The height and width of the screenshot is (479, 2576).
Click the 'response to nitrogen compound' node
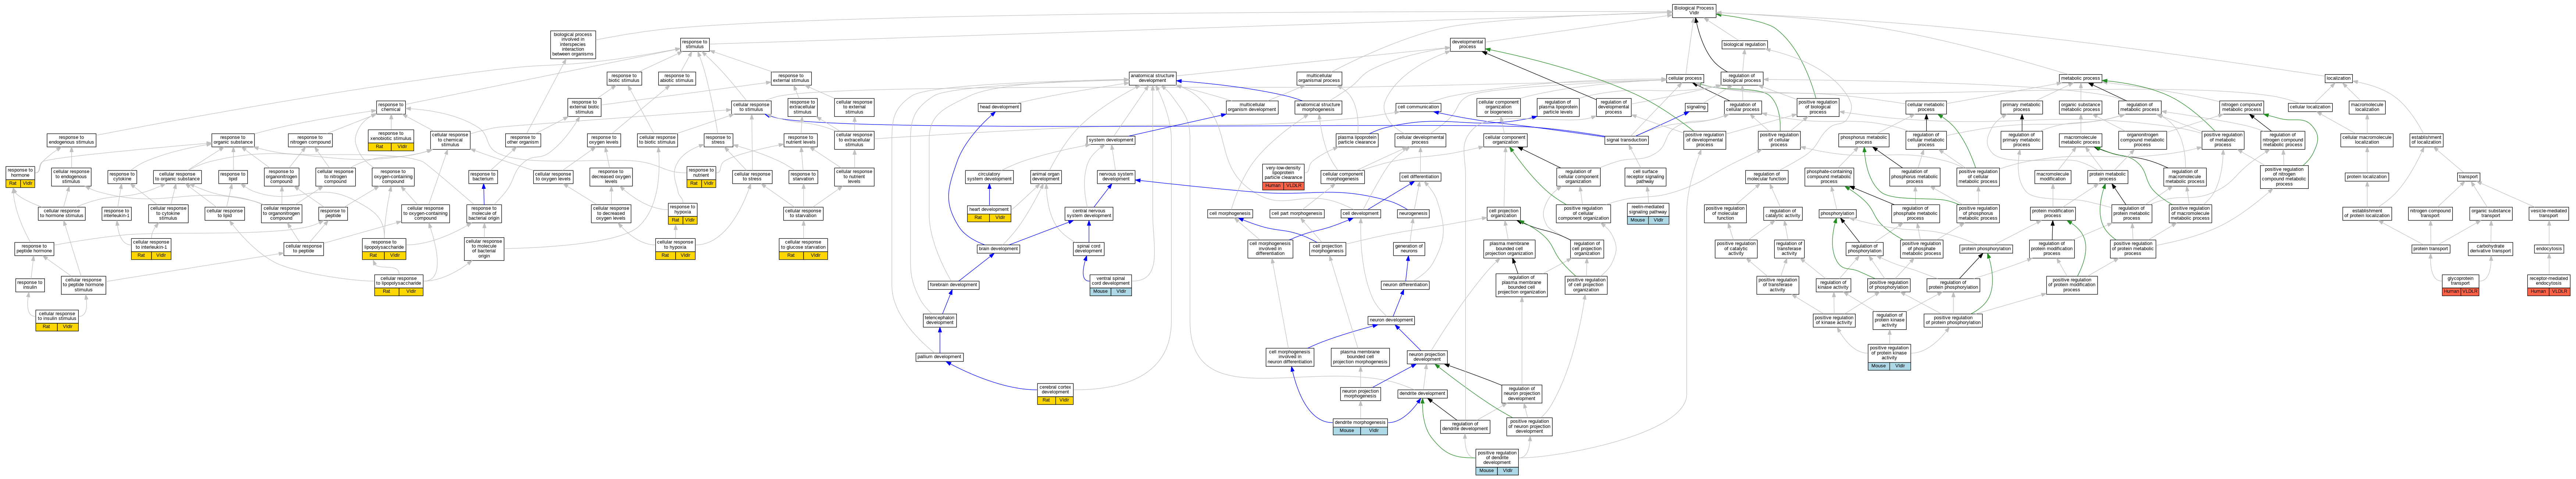click(310, 141)
